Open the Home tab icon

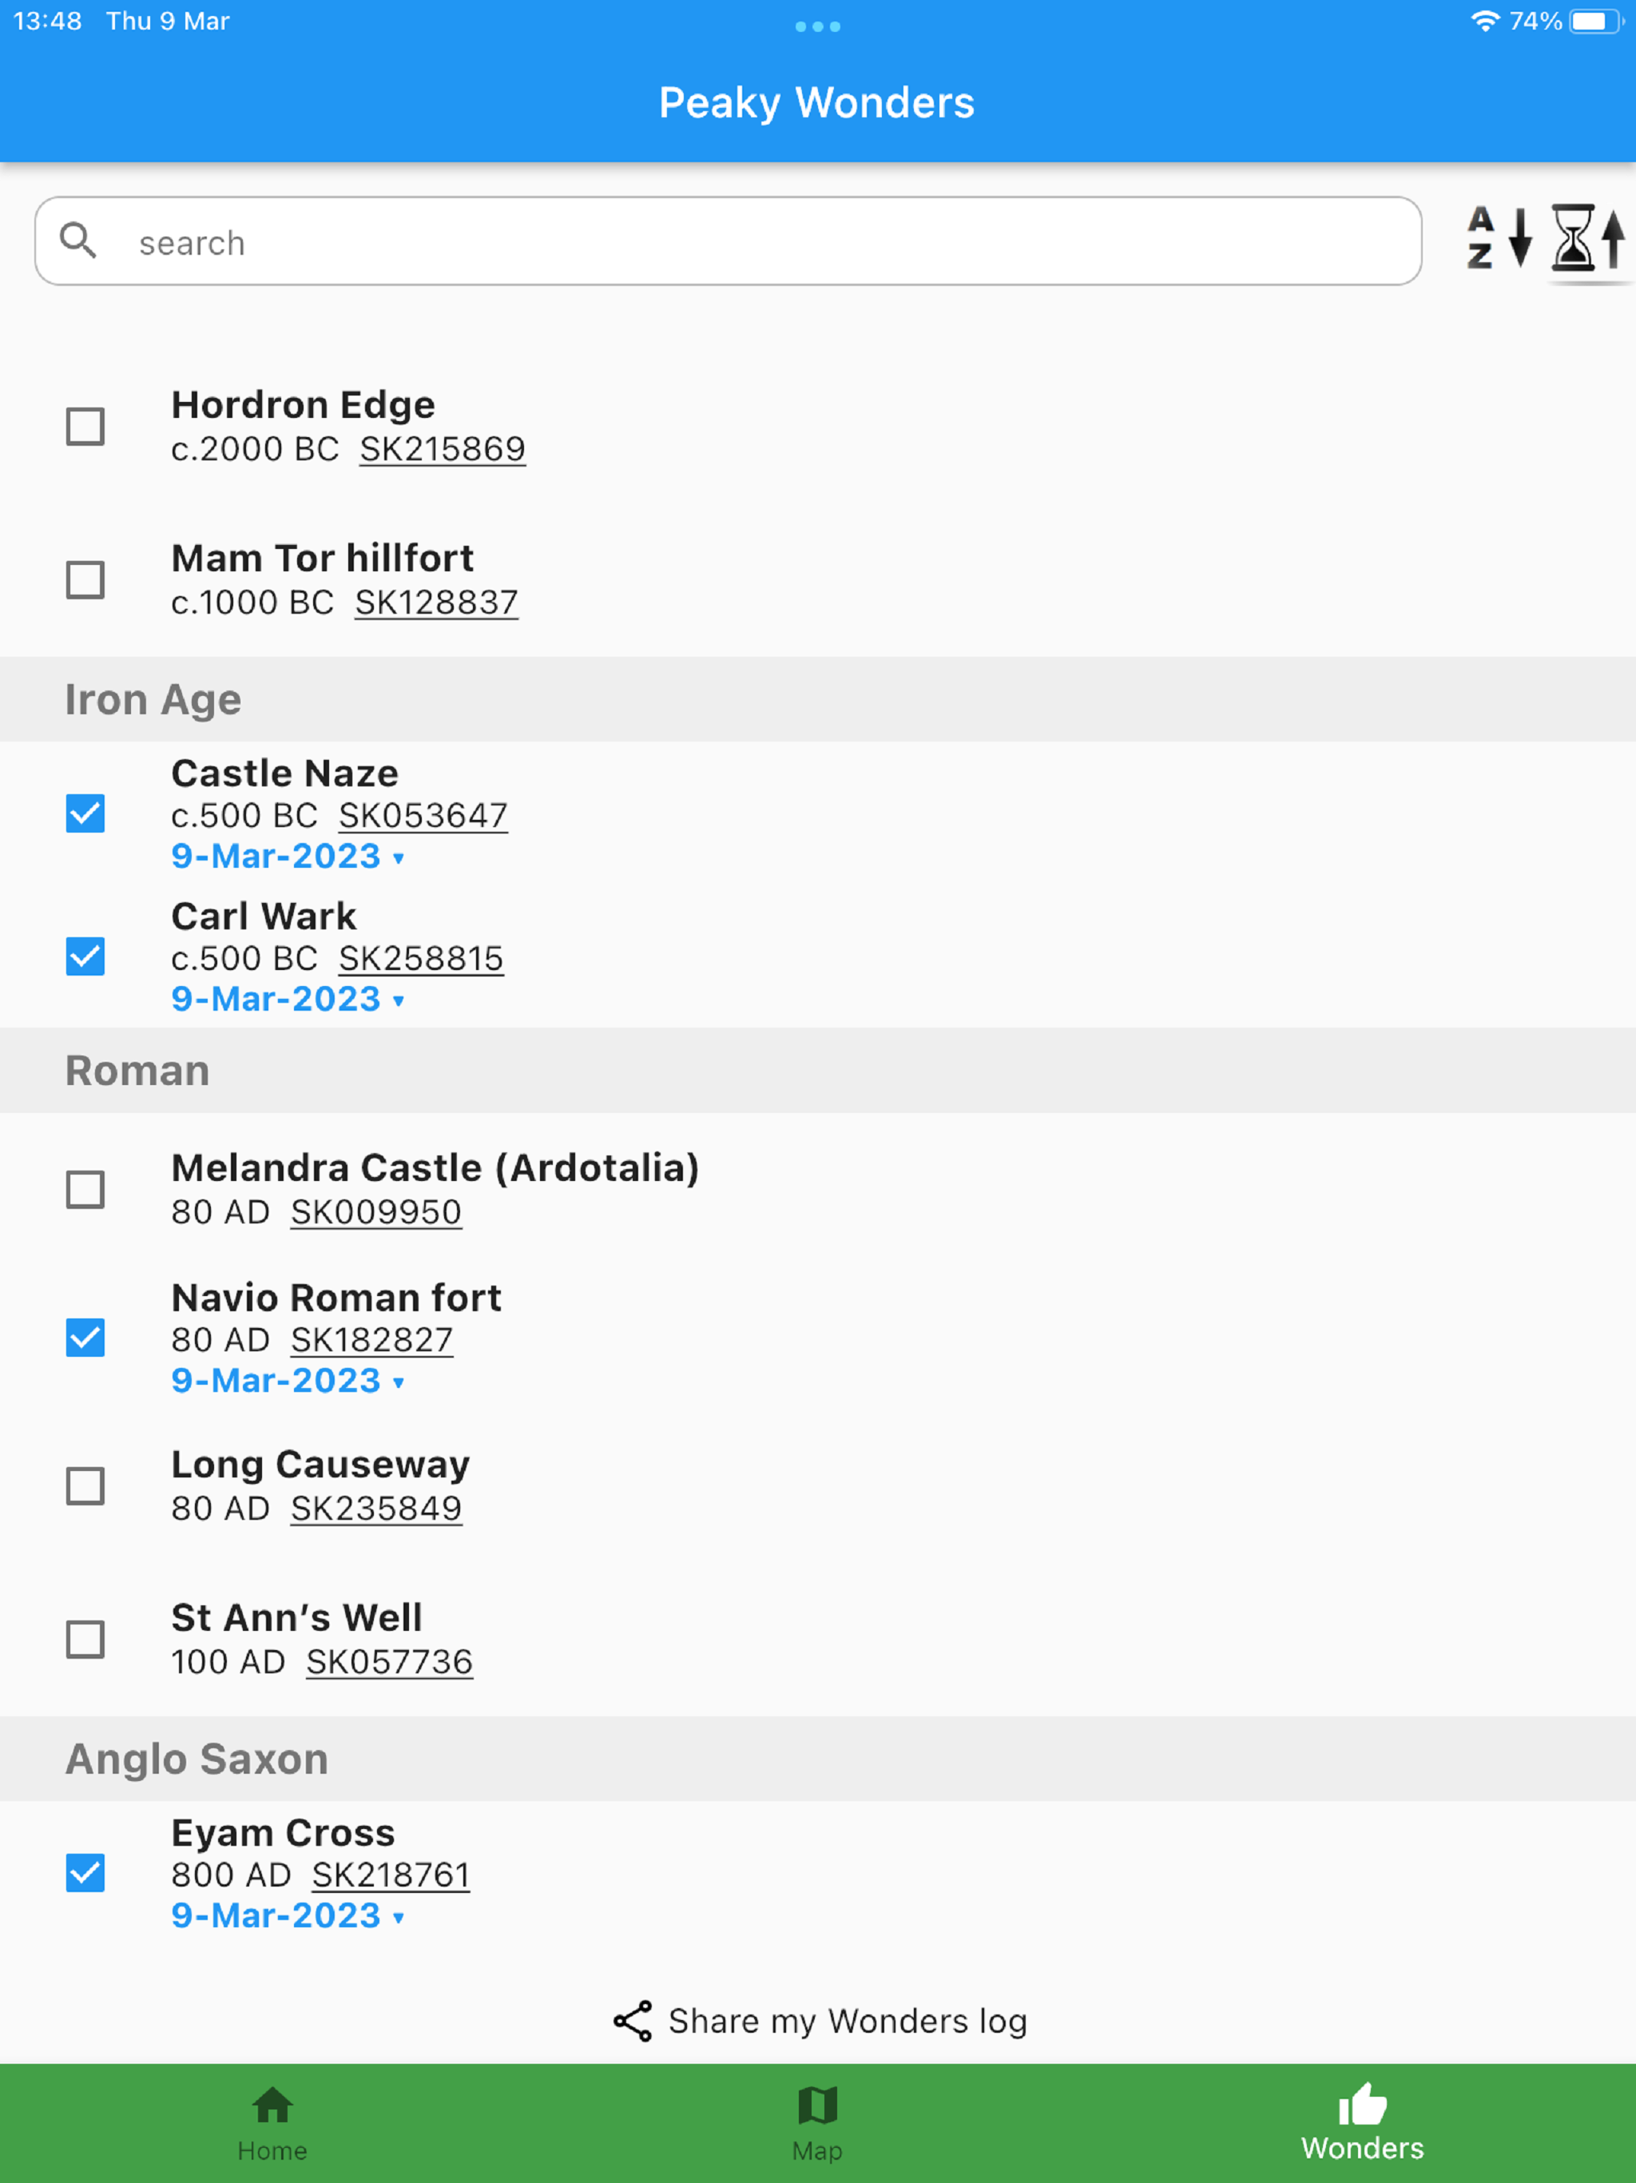[x=272, y=2105]
